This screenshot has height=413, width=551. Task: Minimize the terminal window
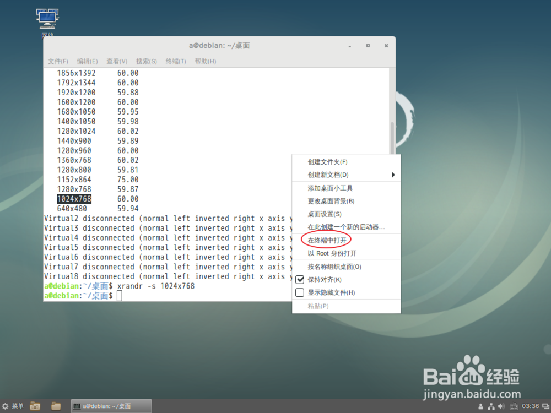point(350,46)
